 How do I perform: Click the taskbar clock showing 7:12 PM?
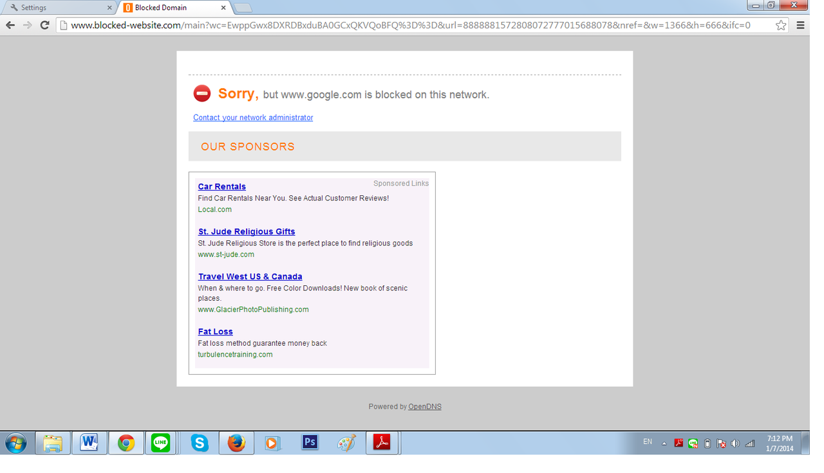780,443
